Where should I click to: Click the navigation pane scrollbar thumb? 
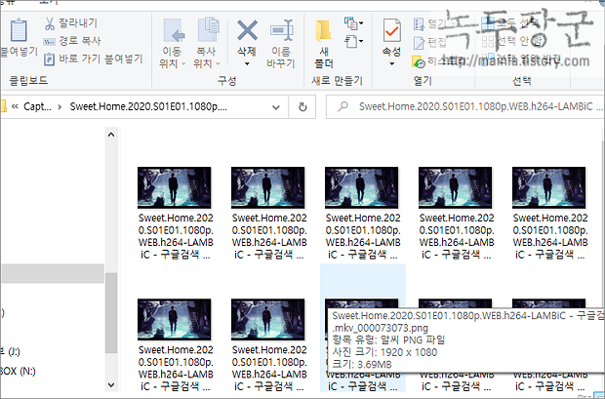point(111,313)
